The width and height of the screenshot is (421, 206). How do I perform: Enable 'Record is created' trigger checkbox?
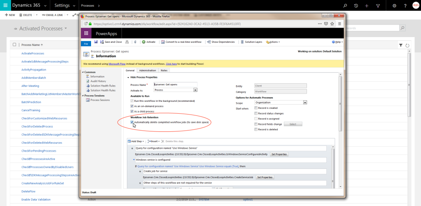pos(256,108)
